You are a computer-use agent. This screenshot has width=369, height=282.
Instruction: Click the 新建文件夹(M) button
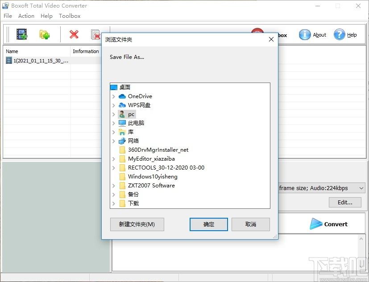tap(137, 224)
